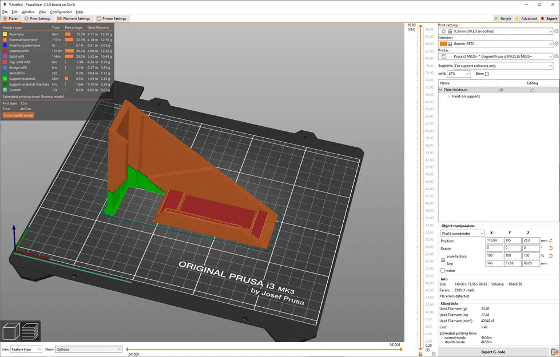The image size is (560, 357).
Task: Toggle visibility of Plate Holder.stl with the eye
Action: pos(501,90)
